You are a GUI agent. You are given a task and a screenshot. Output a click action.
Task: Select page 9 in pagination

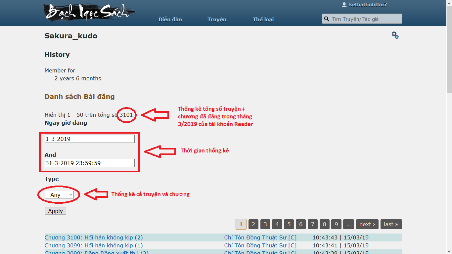tap(336, 224)
